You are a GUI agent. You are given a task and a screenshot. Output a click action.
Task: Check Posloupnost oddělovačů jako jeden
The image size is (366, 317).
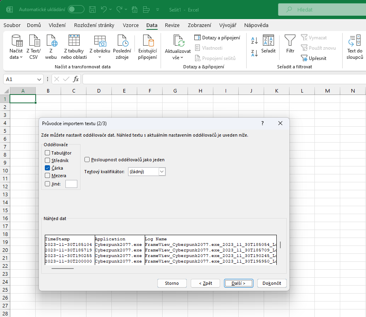click(x=87, y=160)
